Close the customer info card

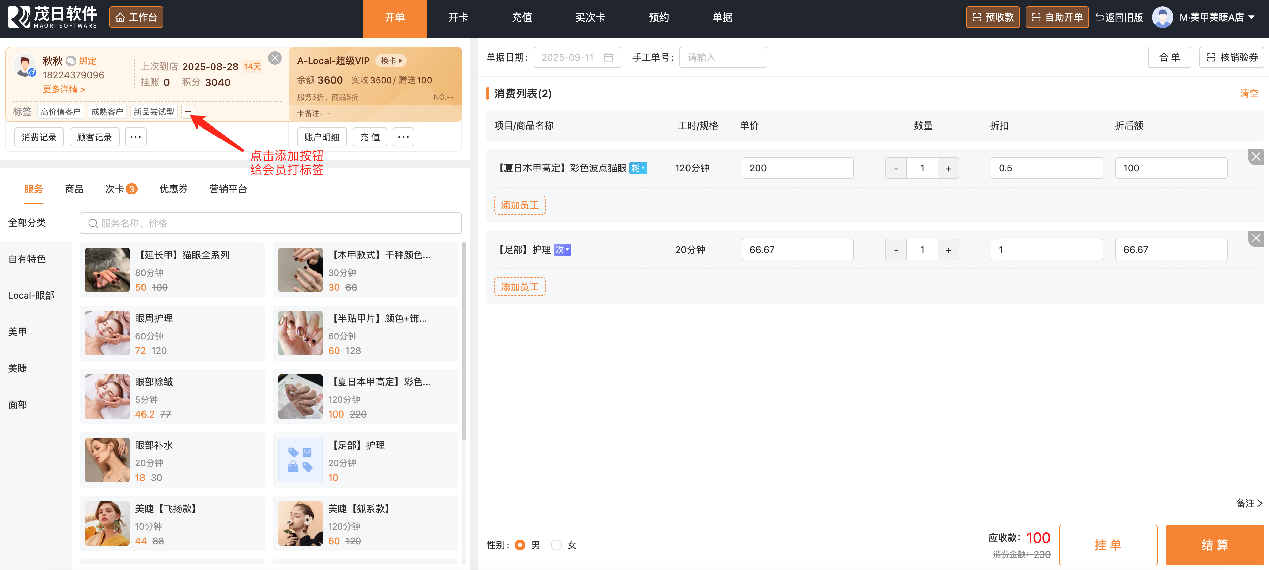pyautogui.click(x=275, y=58)
